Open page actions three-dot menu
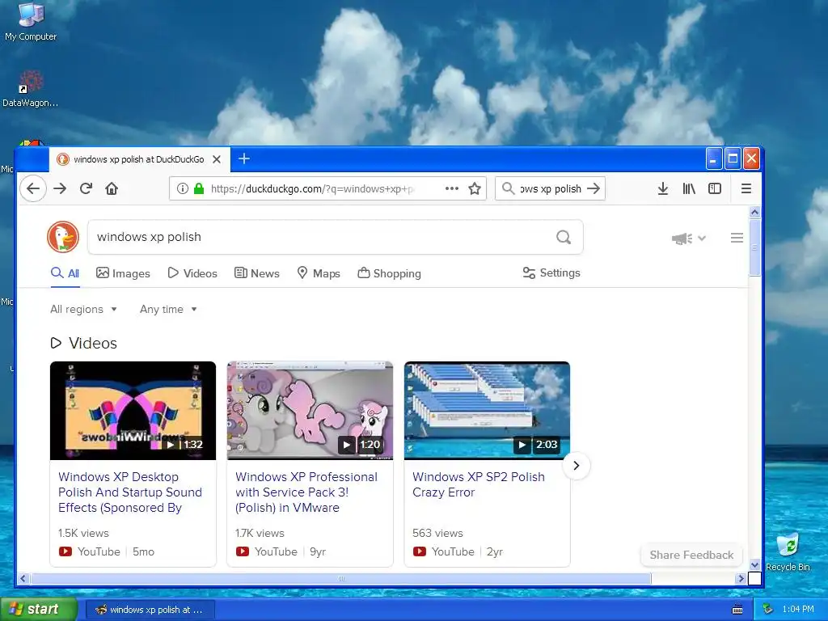Screen dimensions: 828x621 coord(452,188)
